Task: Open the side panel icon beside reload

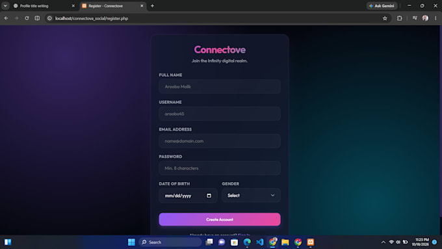Action: [37, 18]
